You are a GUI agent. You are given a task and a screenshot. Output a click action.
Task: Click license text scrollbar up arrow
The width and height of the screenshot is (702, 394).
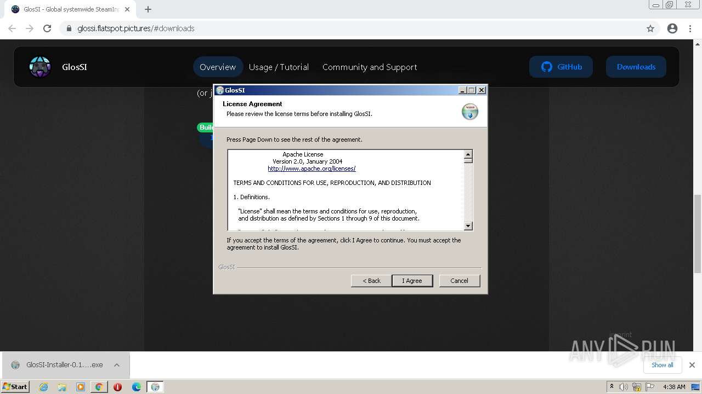click(x=468, y=155)
